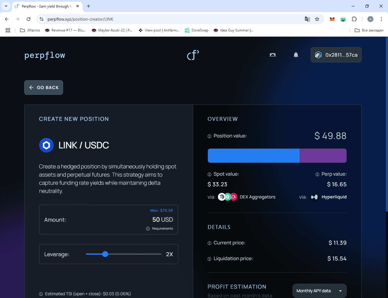Viewport: 388px width, 298px height.
Task: Click the Spot value info icon
Action: 209,174
